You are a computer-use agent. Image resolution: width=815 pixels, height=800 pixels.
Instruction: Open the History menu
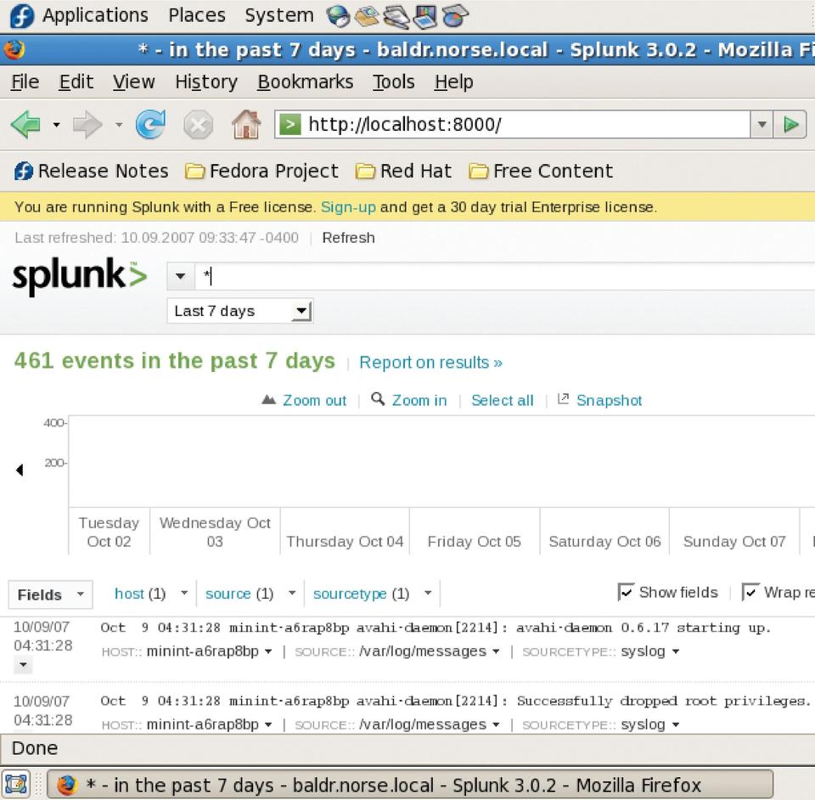click(206, 82)
